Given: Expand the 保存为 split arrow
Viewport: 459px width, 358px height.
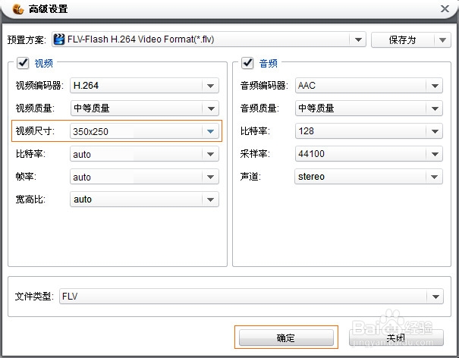Looking at the screenshot, I should point(442,39).
